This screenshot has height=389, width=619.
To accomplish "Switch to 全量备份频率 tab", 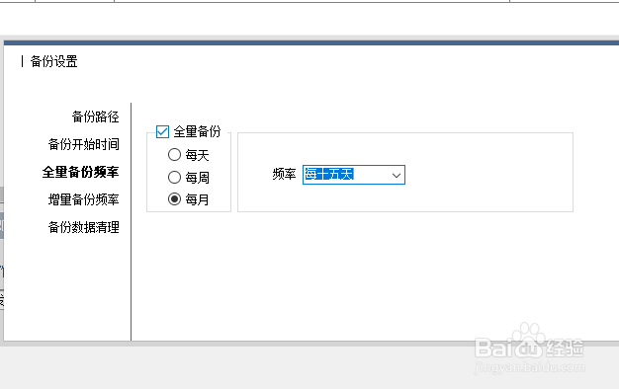I will pos(80,172).
